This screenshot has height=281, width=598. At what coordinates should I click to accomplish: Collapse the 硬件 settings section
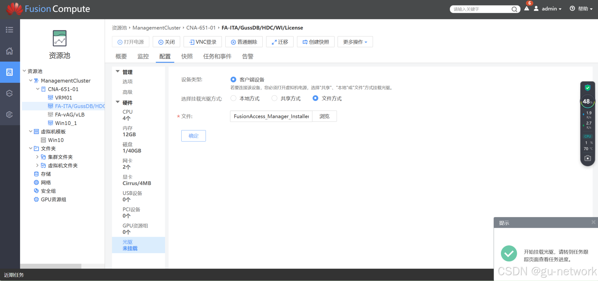tap(118, 102)
